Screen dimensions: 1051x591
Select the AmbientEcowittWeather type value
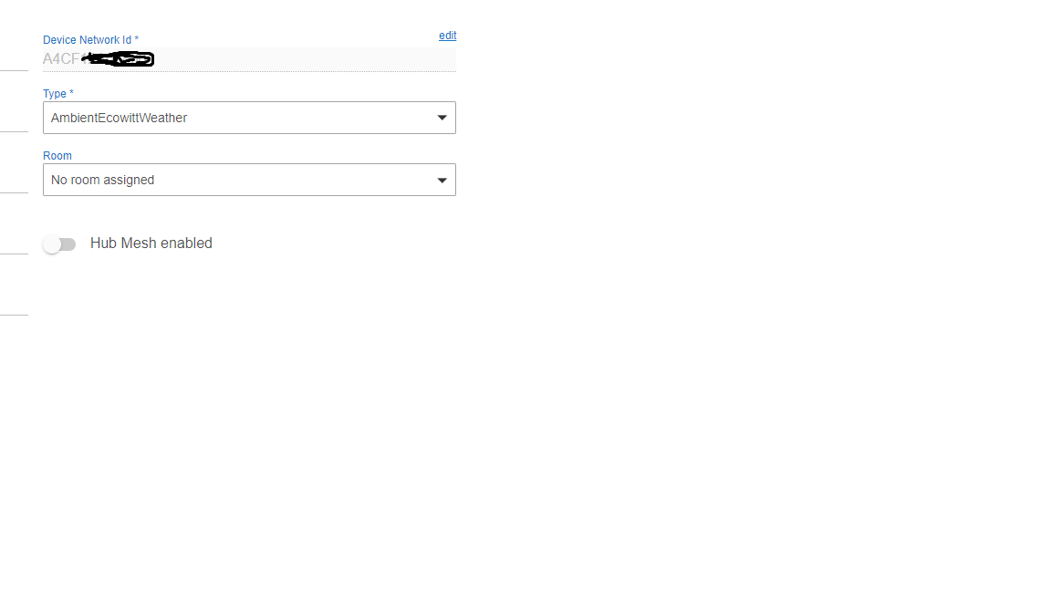(x=120, y=118)
